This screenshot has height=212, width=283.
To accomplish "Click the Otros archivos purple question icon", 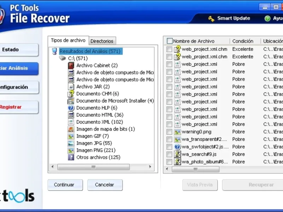I will [x=71, y=157].
